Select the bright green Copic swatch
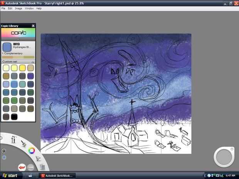The image size is (239, 179). [14, 100]
